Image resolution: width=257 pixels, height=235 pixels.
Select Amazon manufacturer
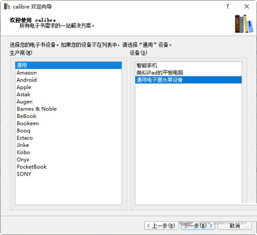[27, 73]
